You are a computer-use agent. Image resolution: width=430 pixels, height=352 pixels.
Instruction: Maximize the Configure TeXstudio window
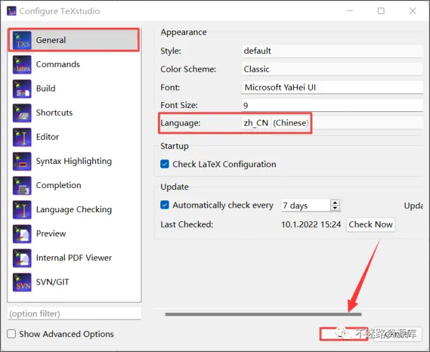381,11
